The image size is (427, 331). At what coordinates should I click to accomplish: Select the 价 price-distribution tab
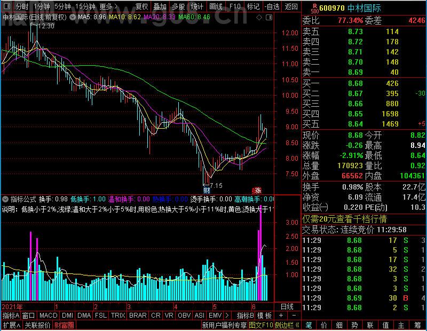pos(324,325)
